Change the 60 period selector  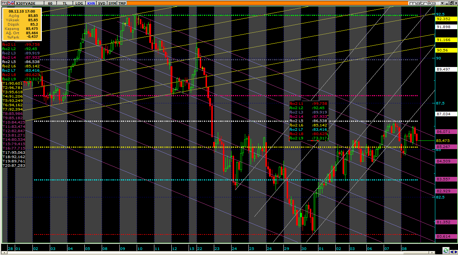(50, 3)
